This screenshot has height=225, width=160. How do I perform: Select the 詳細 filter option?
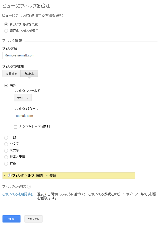coord(6,164)
